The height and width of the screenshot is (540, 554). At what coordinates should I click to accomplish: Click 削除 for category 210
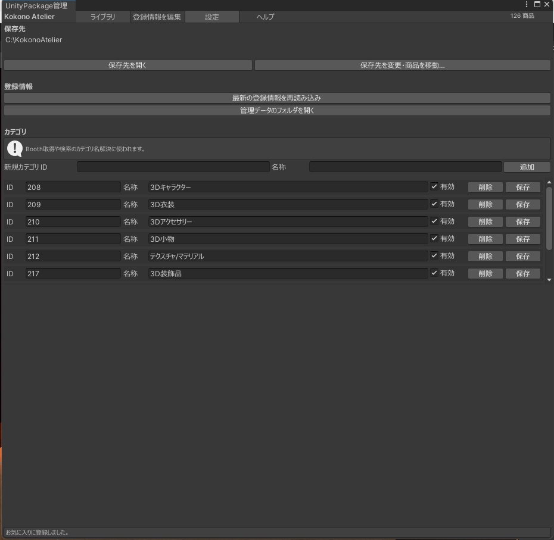tap(485, 222)
